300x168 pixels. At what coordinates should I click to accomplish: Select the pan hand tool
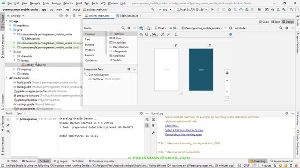click(227, 73)
